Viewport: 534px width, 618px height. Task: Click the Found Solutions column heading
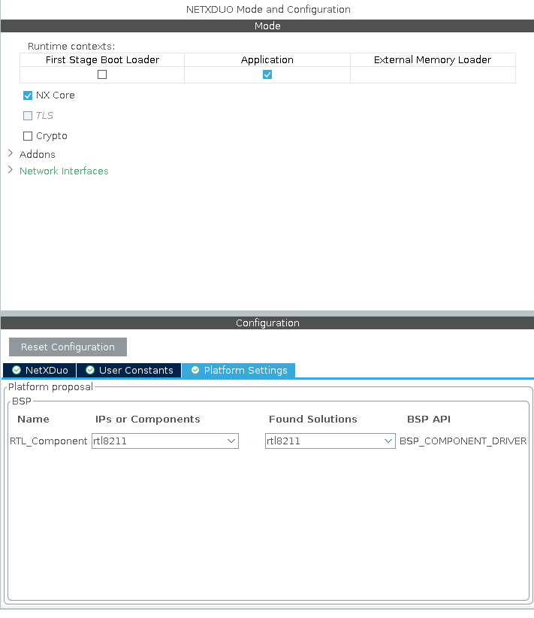(313, 419)
